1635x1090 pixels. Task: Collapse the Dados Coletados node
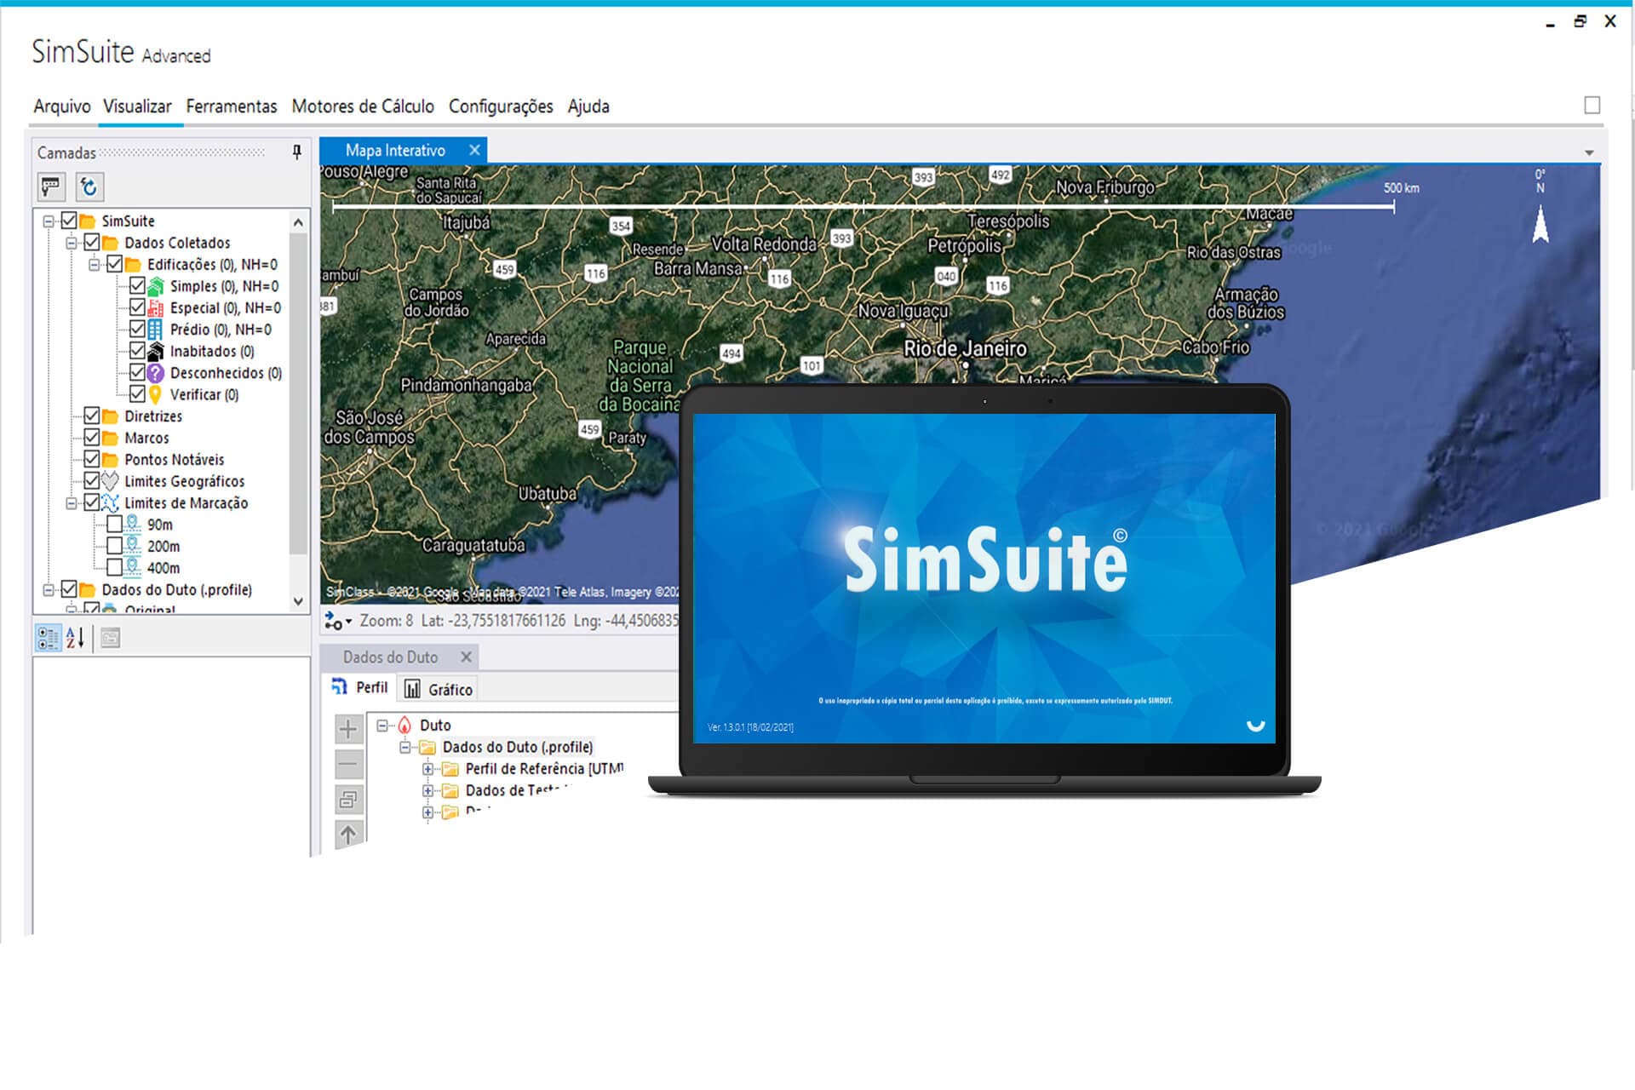[x=72, y=243]
